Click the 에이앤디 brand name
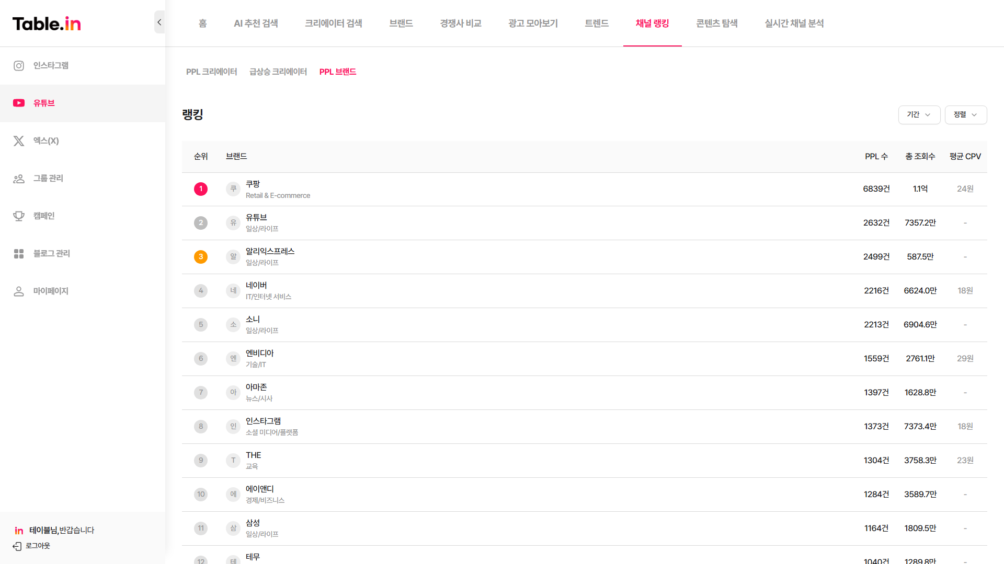Viewport: 1004px width, 564px height. pyautogui.click(x=260, y=489)
